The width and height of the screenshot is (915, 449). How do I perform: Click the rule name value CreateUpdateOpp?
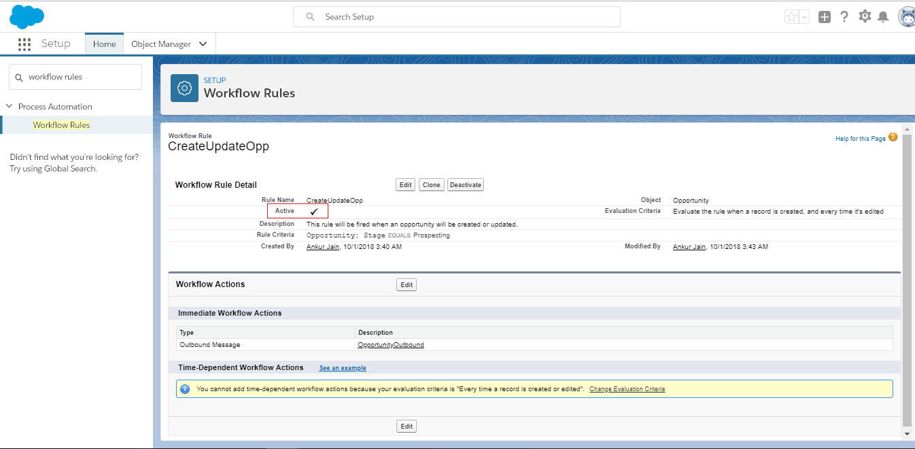tap(334, 201)
